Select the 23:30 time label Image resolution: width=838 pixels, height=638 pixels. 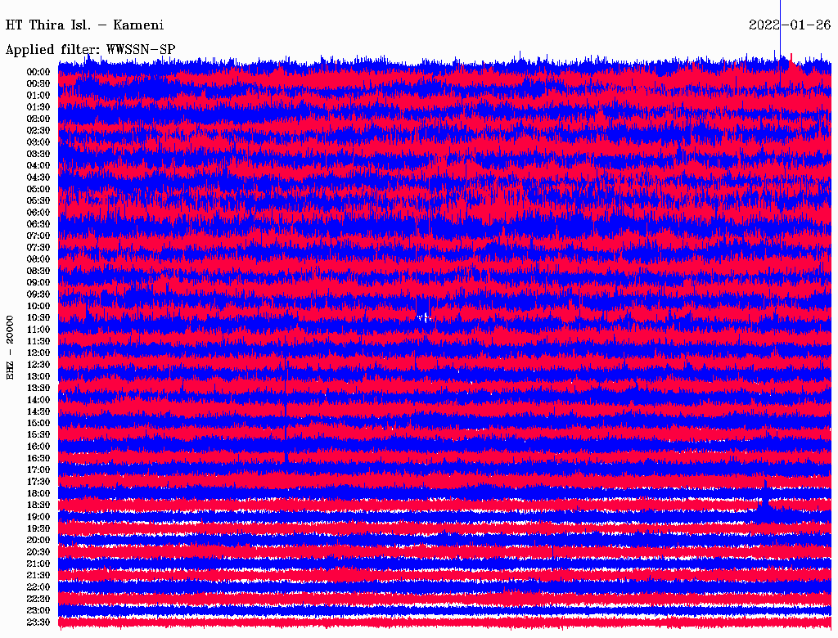click(x=38, y=622)
